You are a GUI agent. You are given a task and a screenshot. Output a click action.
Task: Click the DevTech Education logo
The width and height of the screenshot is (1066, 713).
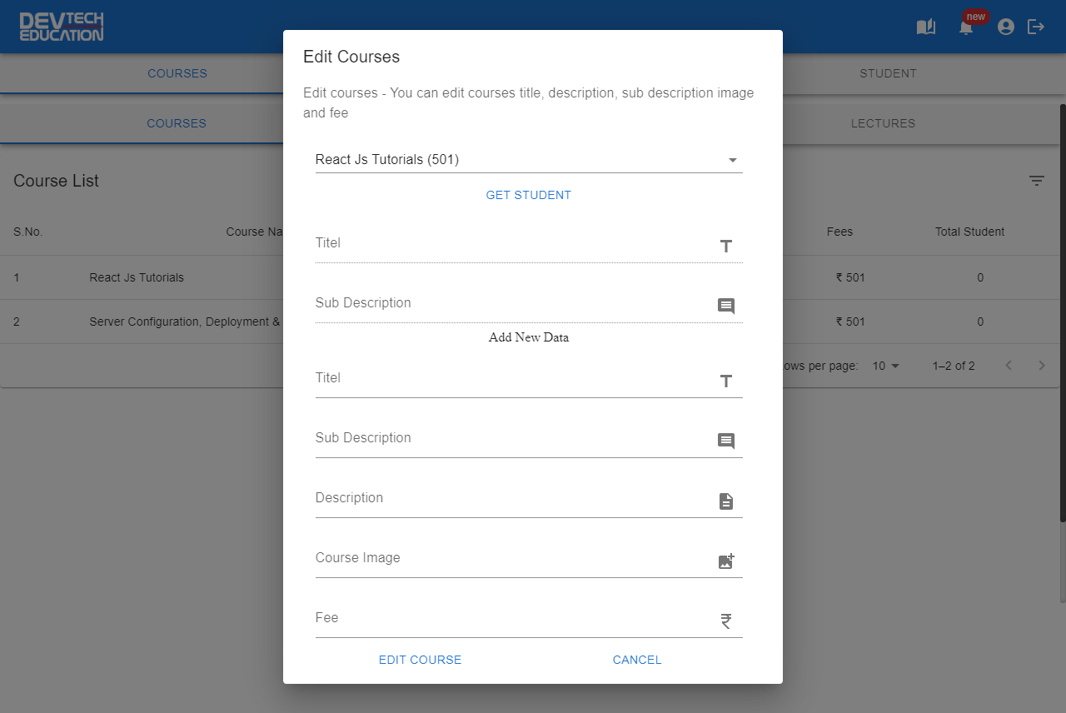(62, 27)
